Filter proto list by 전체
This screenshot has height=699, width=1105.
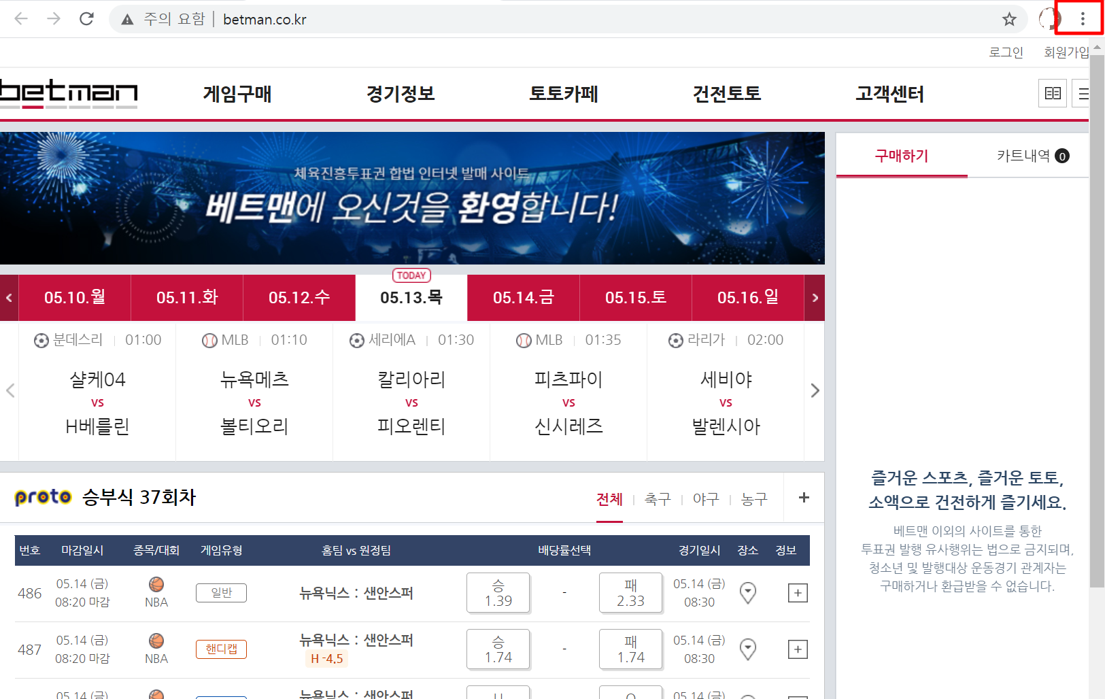[609, 499]
